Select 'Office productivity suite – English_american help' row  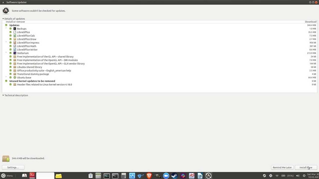click(x=44, y=71)
